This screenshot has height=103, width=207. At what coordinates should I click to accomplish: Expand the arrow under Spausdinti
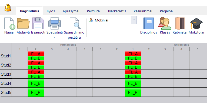[x=54, y=37]
